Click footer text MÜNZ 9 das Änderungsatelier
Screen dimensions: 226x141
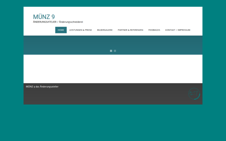click(42, 86)
